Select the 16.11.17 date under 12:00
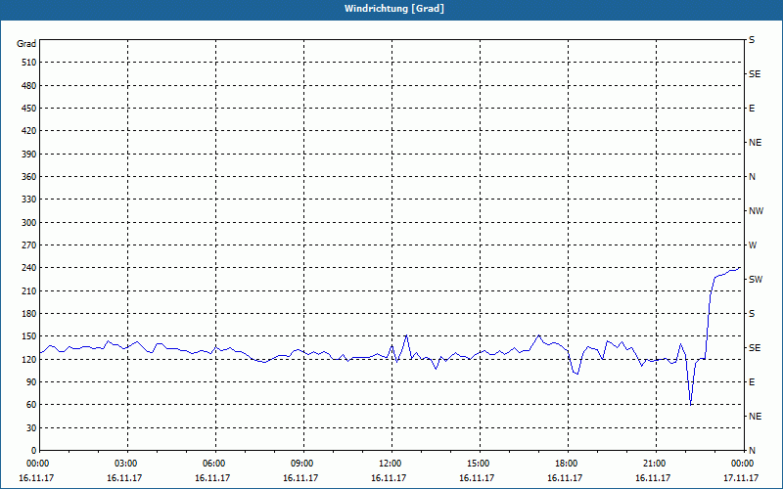 coord(389,478)
